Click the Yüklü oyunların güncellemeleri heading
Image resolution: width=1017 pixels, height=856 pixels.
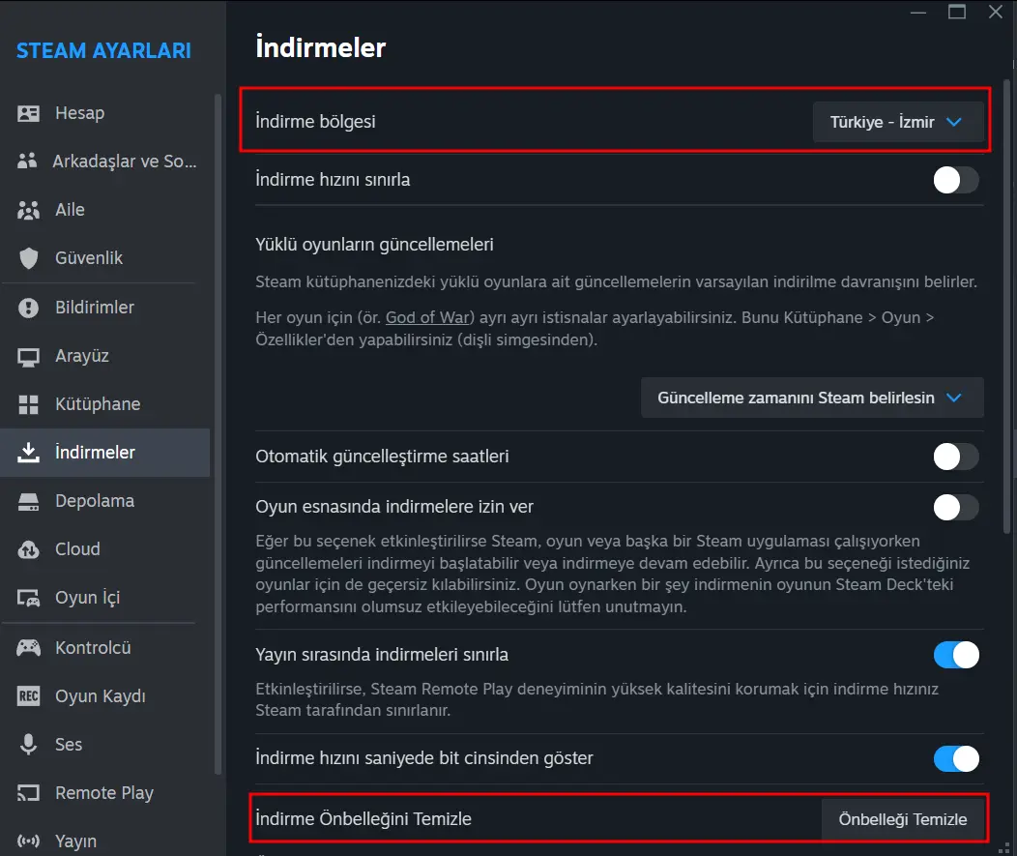374,245
